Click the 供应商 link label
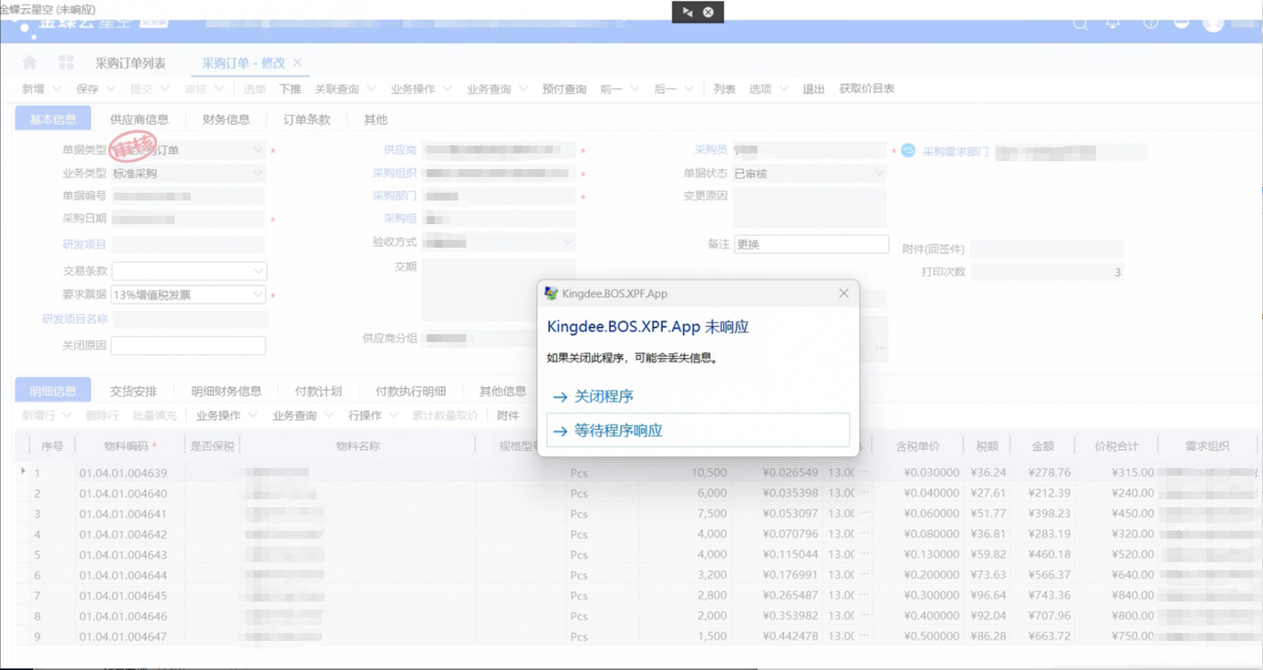Image resolution: width=1263 pixels, height=670 pixels. 400,149
